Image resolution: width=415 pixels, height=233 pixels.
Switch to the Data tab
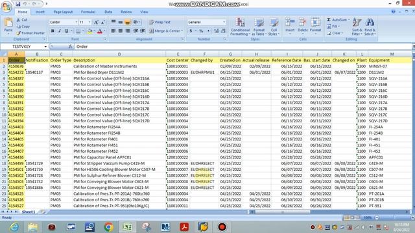(108, 12)
